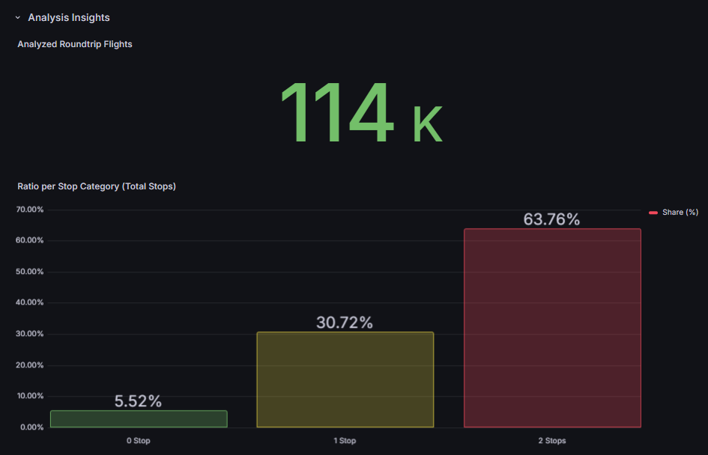The height and width of the screenshot is (455, 708).
Task: Click the 50.00% y-axis tick label
Action: coord(30,272)
